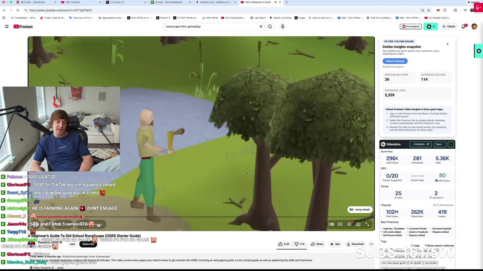The height and width of the screenshot is (271, 483).
Task: Open a new browser tab
Action: pos(287,2)
